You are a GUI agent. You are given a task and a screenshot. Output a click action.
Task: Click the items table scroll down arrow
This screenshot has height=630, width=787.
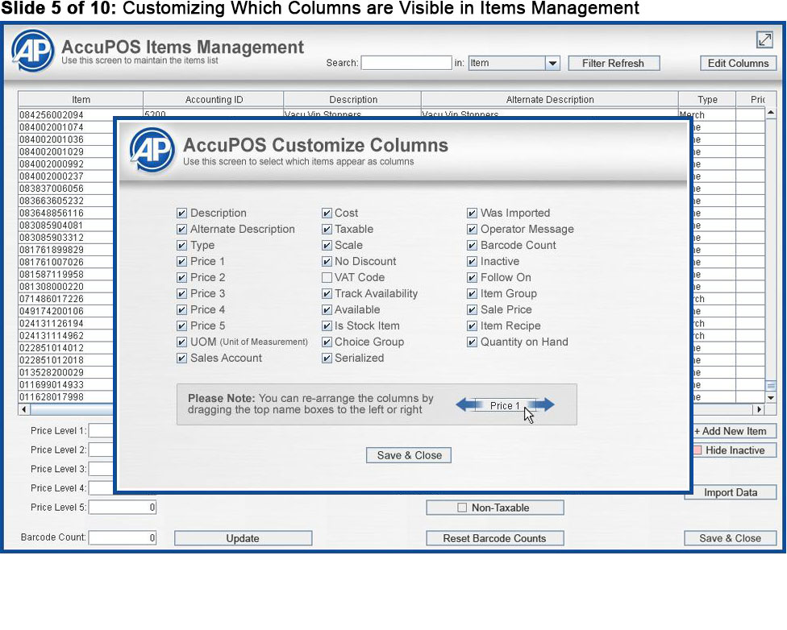pyautogui.click(x=770, y=397)
